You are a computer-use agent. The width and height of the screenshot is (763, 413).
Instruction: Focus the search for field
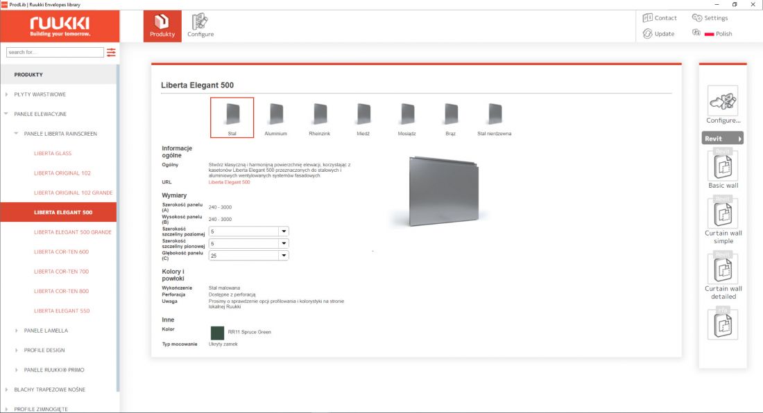55,52
